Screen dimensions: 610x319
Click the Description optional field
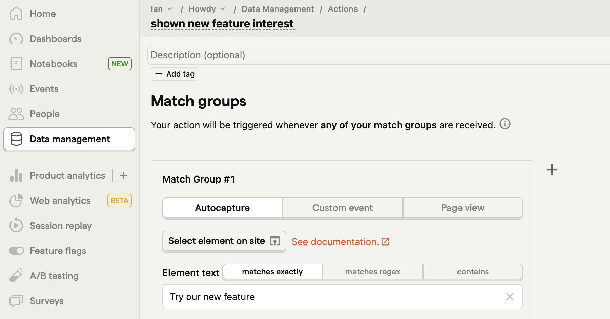coord(379,55)
